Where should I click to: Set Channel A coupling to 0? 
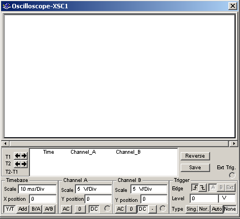(x=80, y=209)
